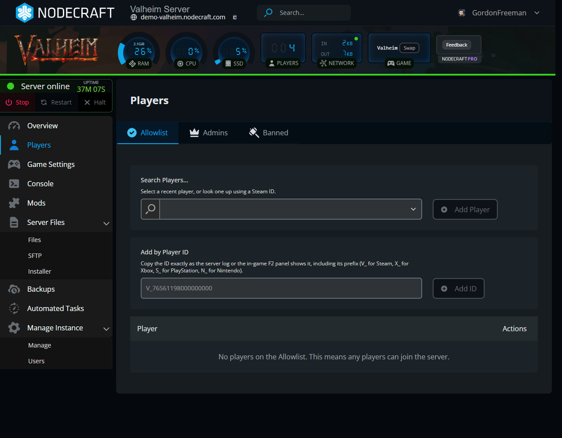Screen dimensions: 562x438
Task: Click the GordonFreeman avatar icon
Action: click(461, 13)
